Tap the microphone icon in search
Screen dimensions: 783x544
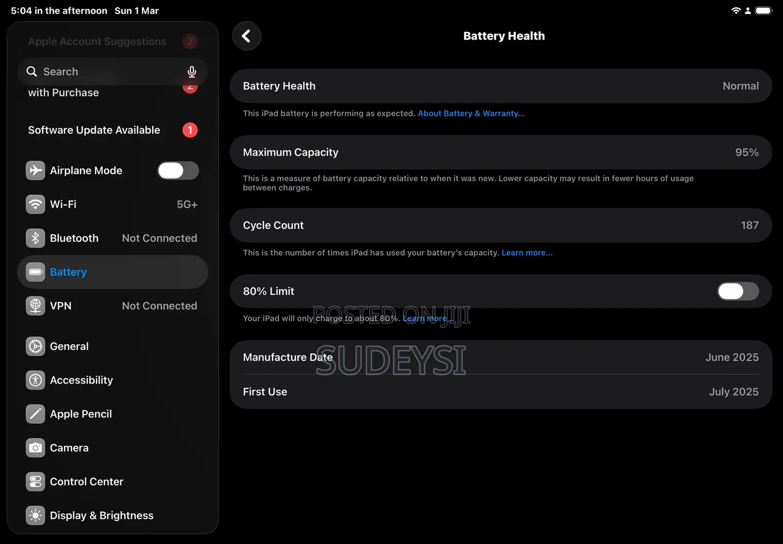[192, 72]
